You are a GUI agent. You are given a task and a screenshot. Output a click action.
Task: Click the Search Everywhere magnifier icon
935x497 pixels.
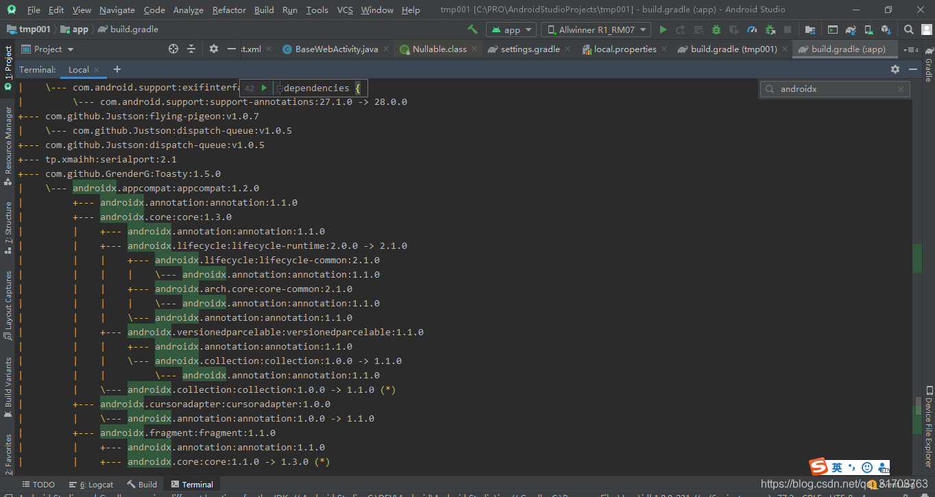(x=909, y=29)
